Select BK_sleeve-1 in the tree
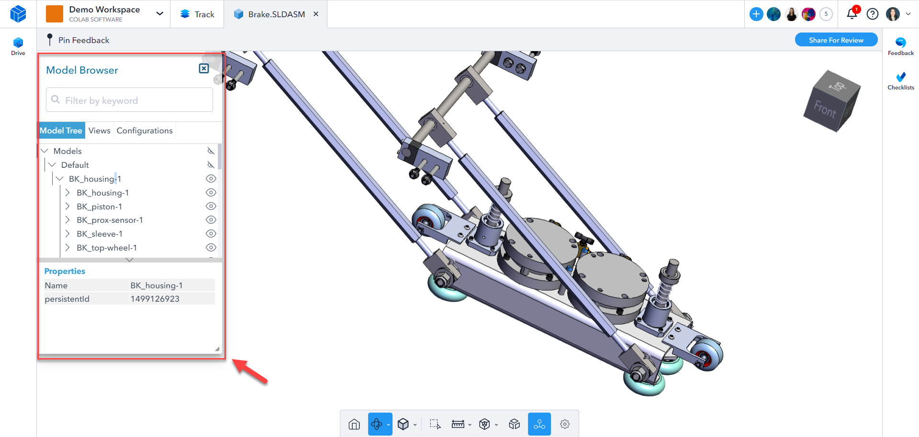The height and width of the screenshot is (437, 919). pos(100,234)
